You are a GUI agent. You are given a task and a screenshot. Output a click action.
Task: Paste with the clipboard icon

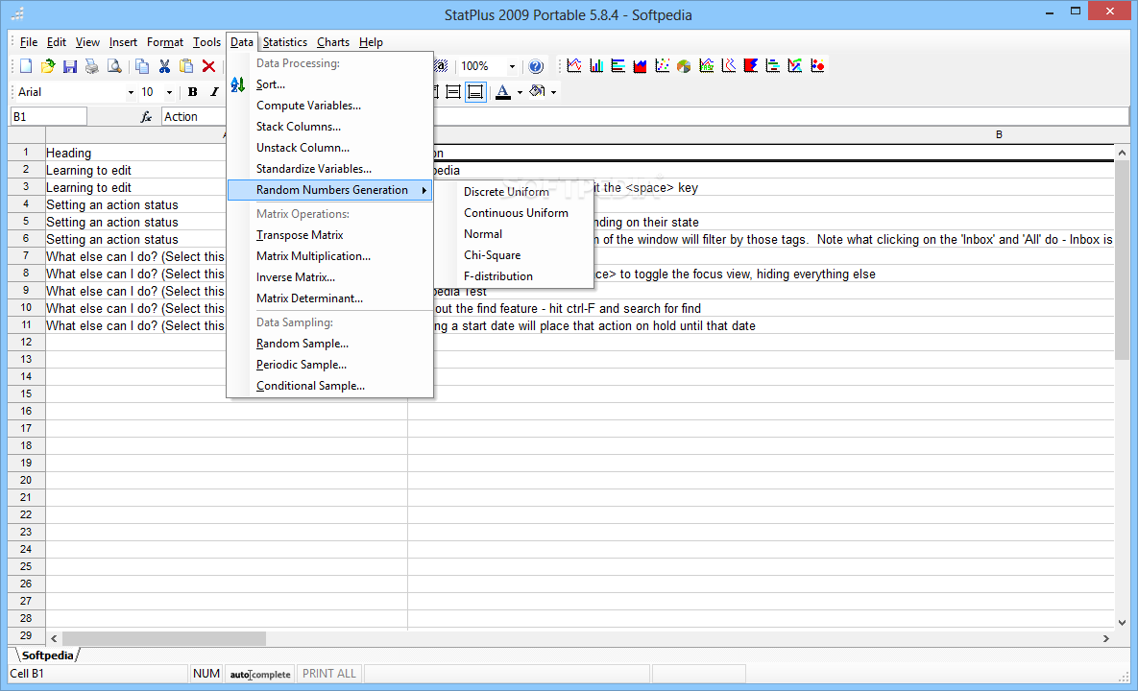(186, 66)
